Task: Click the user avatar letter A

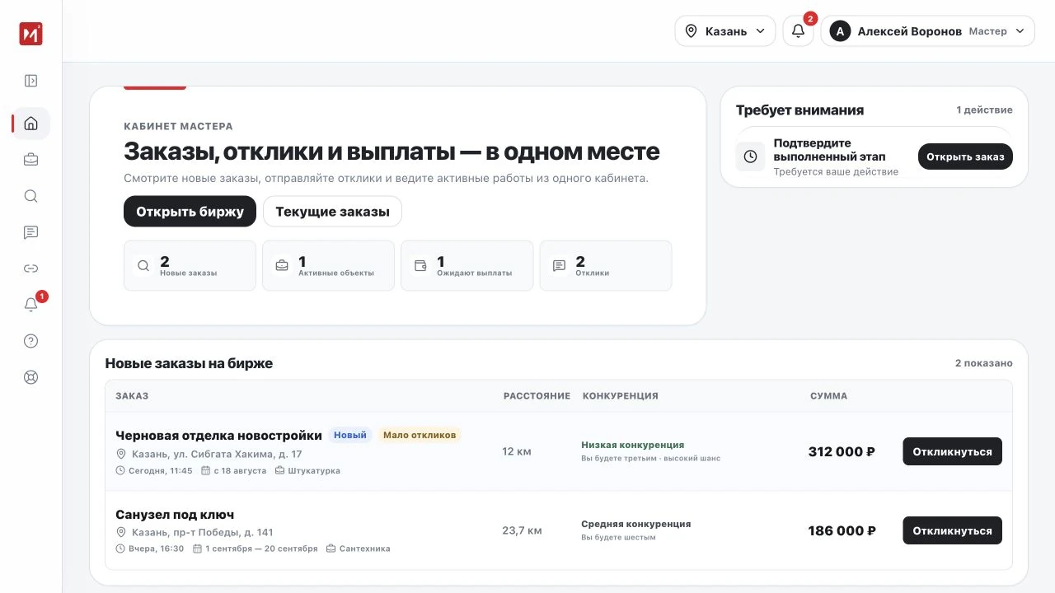Action: tap(840, 31)
